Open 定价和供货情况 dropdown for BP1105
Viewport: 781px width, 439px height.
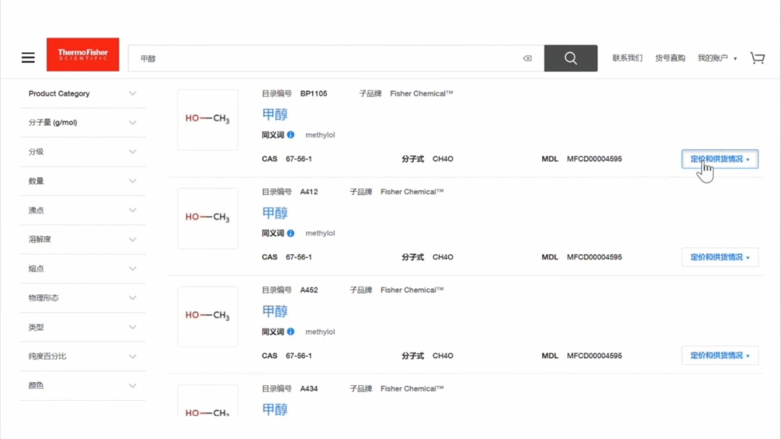pyautogui.click(x=720, y=159)
